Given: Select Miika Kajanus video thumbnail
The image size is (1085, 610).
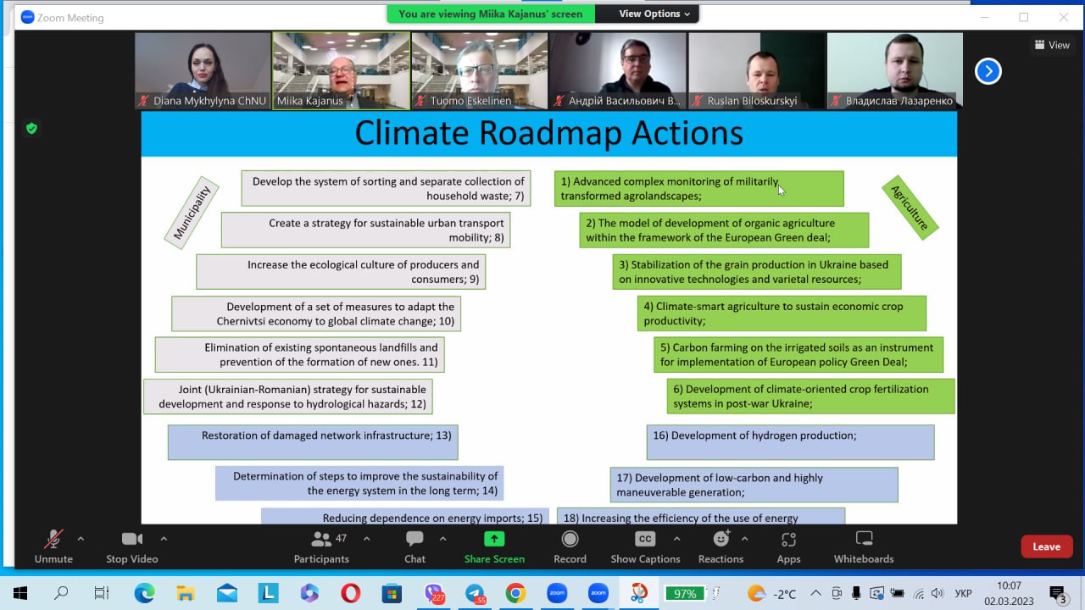Looking at the screenshot, I should click(x=342, y=71).
